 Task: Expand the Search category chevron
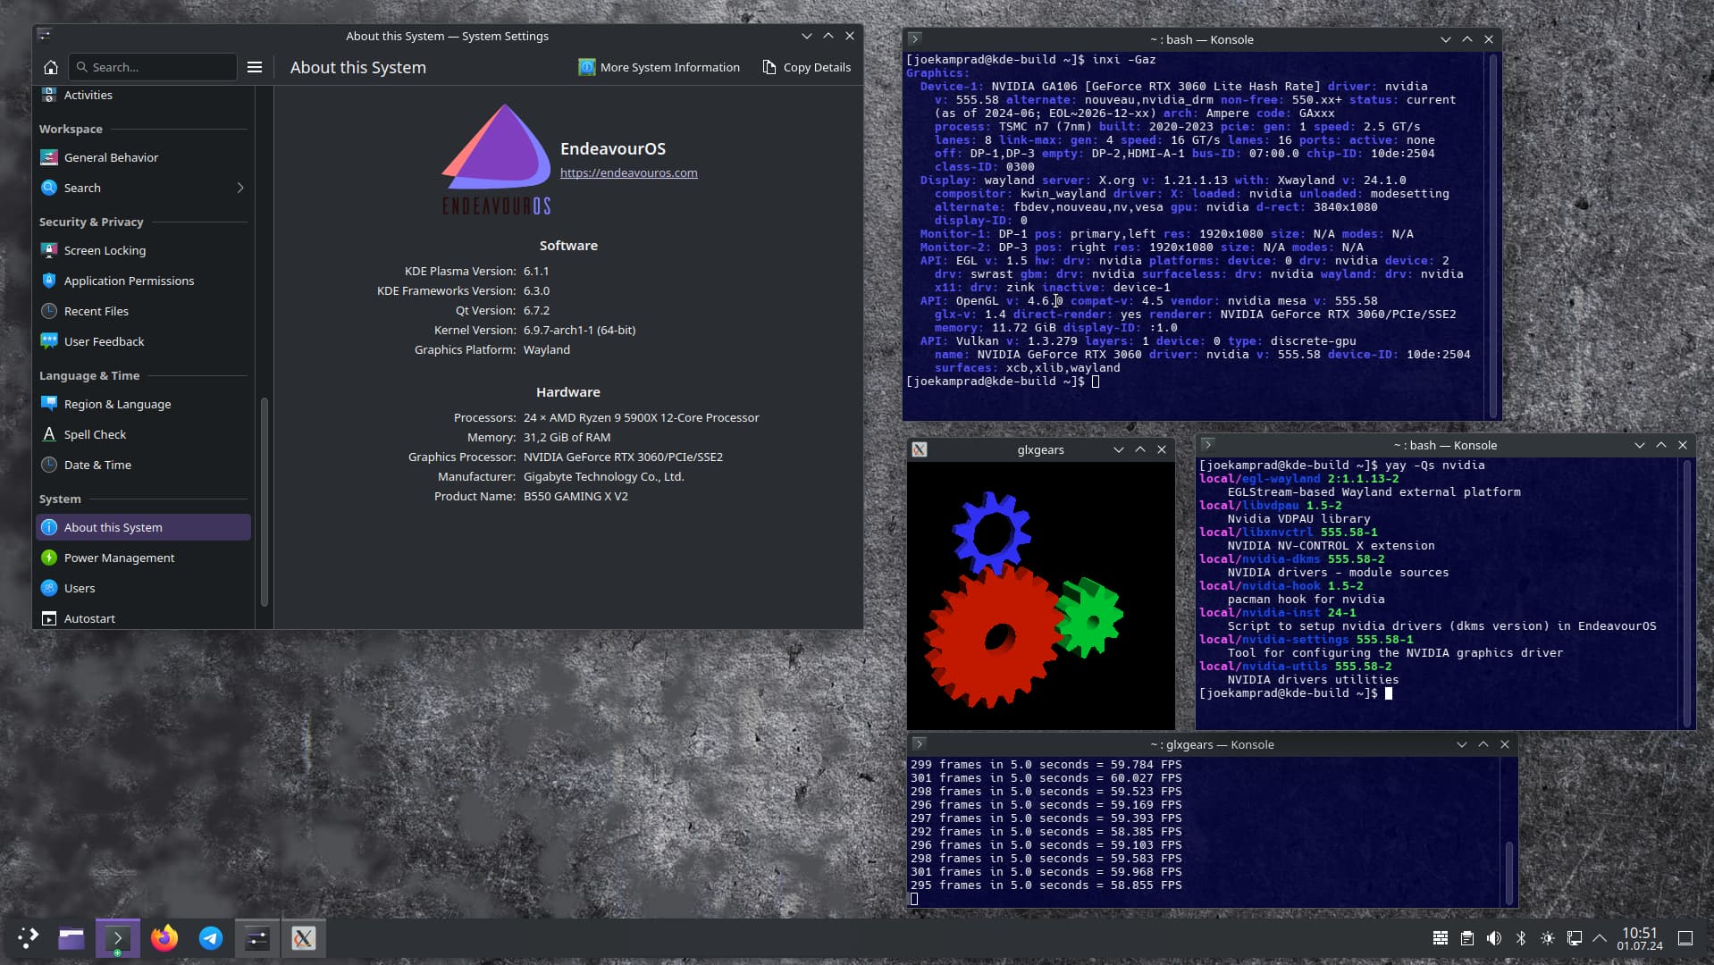pyautogui.click(x=239, y=188)
